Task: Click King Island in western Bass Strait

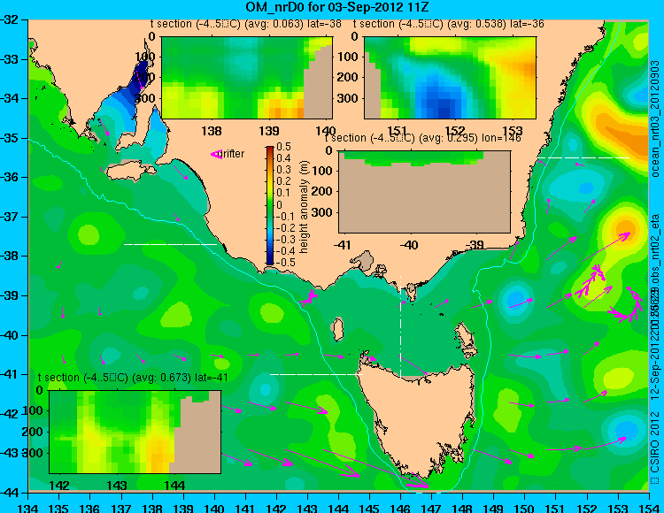Action: click(336, 330)
